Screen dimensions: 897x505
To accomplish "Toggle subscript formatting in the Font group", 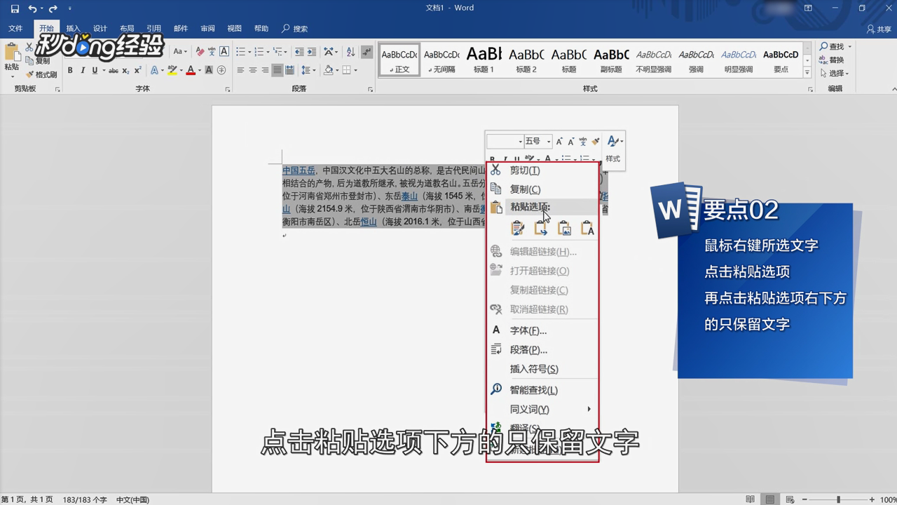I will 125,70.
